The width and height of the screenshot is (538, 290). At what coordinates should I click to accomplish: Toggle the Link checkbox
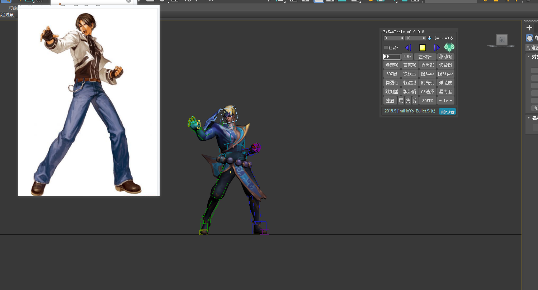[x=386, y=48]
